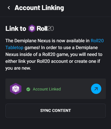Click the purple Roll20 hexagon in the card
This screenshot has height=129, width=111.
[x=16, y=89]
